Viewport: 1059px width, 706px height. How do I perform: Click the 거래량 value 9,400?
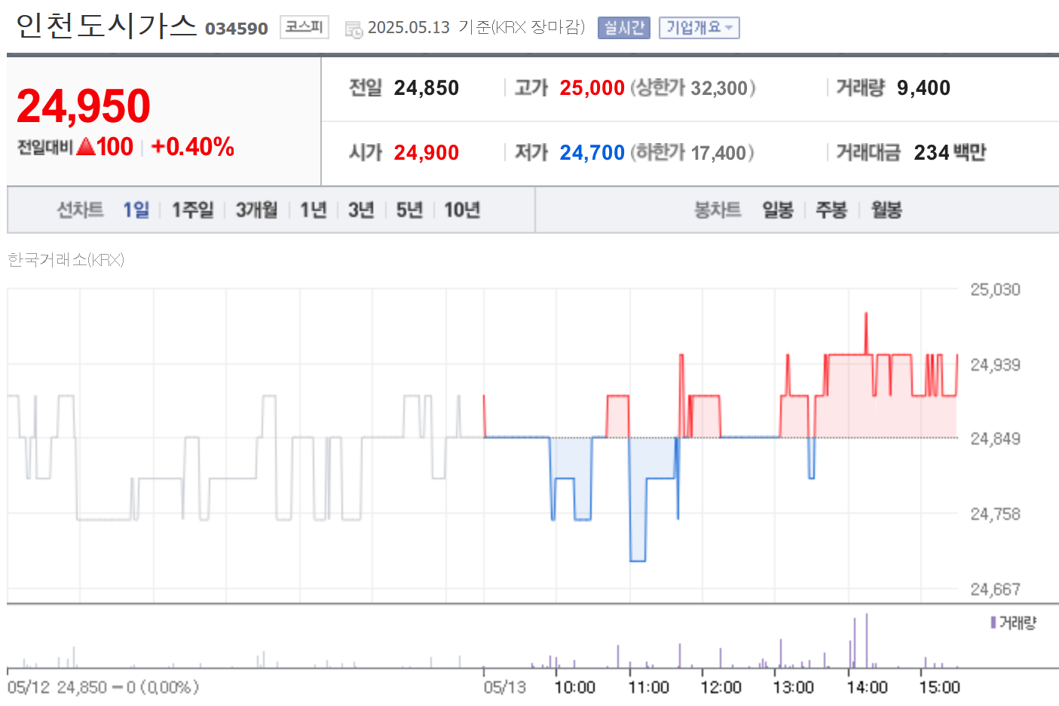tap(923, 88)
